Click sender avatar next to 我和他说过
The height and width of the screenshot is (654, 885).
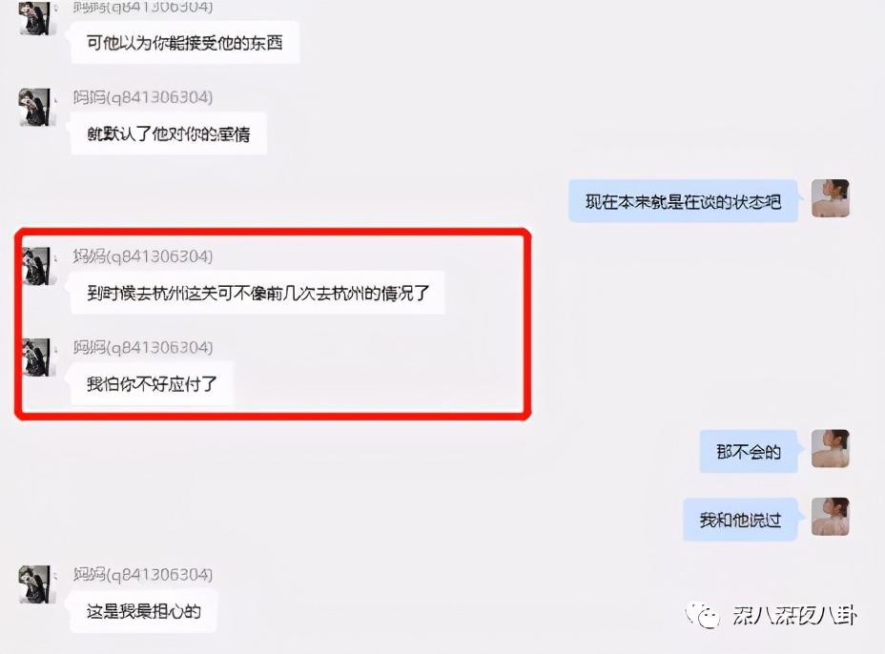pos(831,517)
